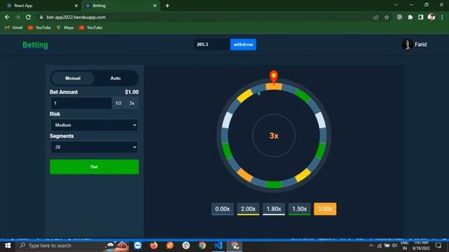Click the 0.00x multiplier chip
This screenshot has width=449, height=252.
222,209
